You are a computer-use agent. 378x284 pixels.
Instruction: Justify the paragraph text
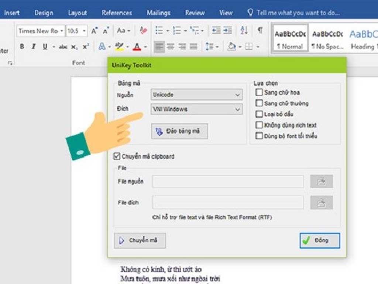click(x=193, y=46)
